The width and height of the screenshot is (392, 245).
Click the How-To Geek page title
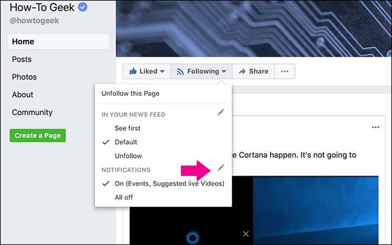[42, 7]
